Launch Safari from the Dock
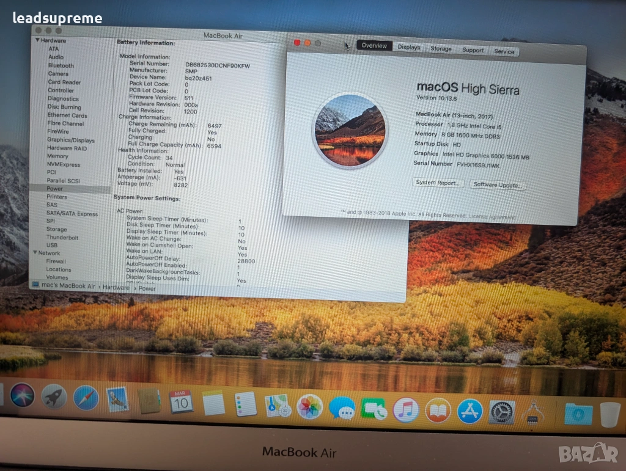 coord(86,398)
